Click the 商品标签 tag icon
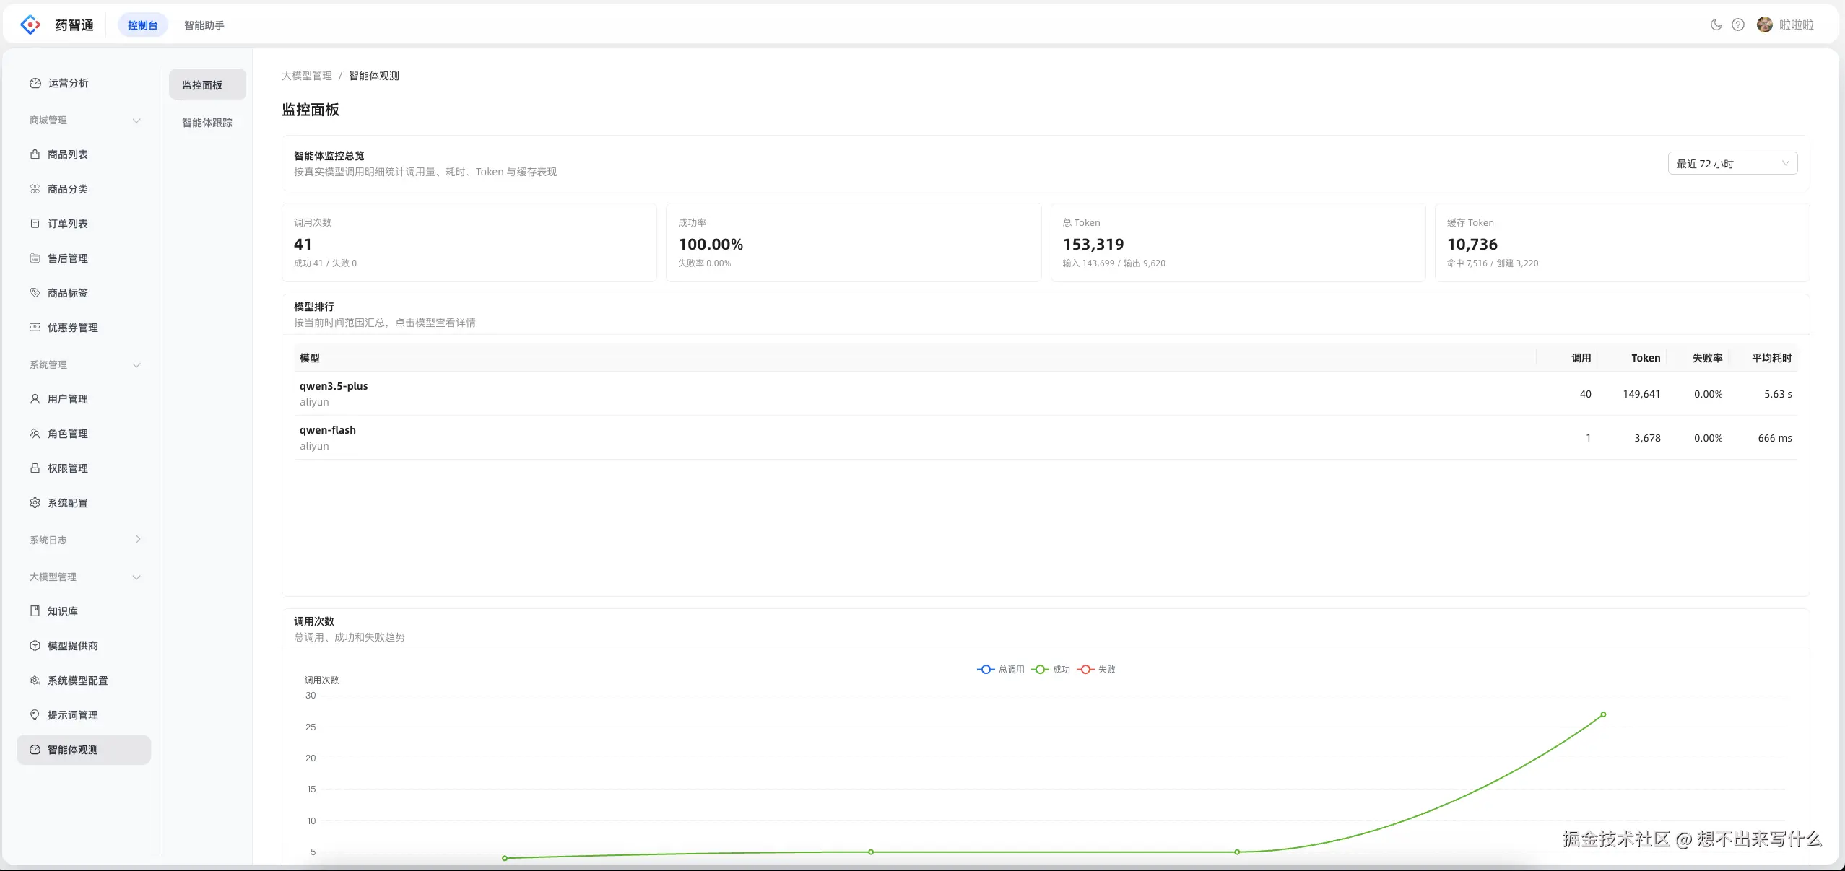 [35, 293]
